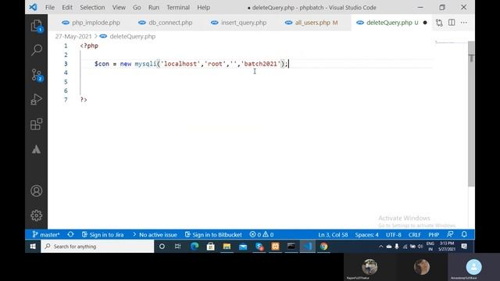Viewport: 500px width, 281px height.
Task: Open the Explorer view in activity bar
Action: (37, 26)
